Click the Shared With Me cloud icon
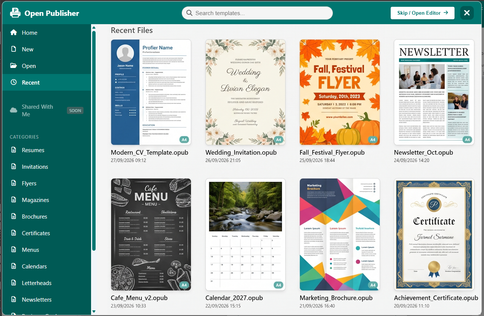The image size is (484, 316). tap(14, 110)
